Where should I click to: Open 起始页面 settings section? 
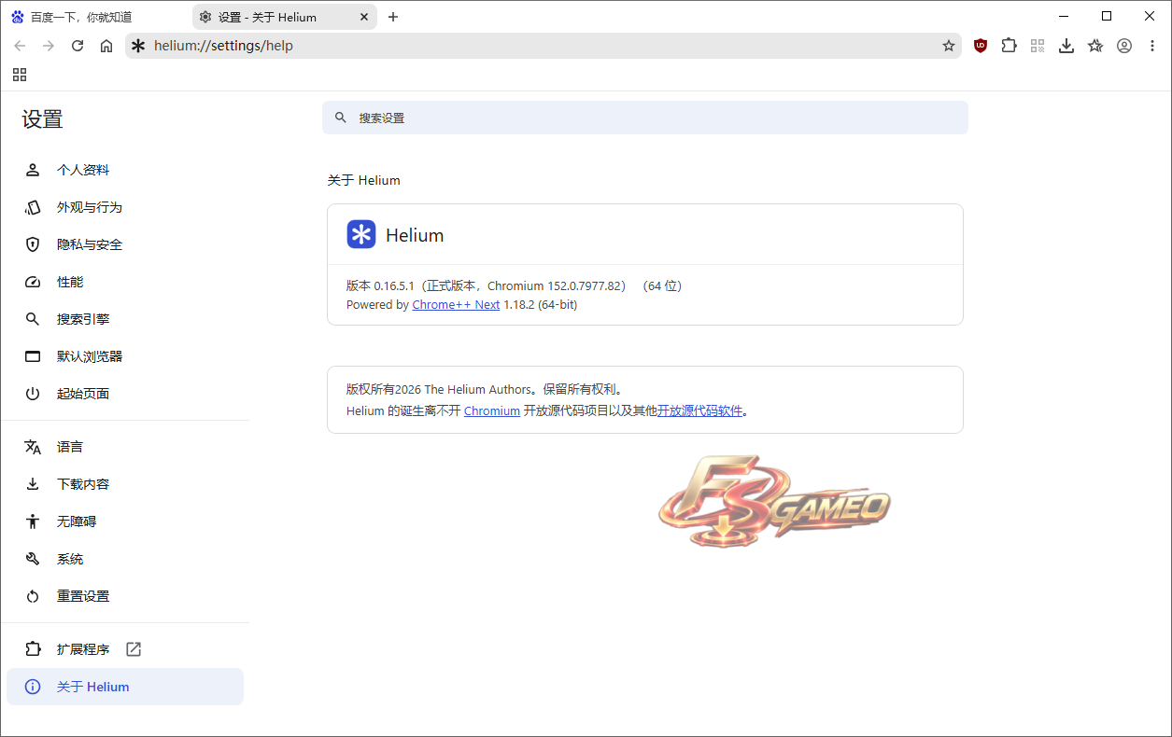[x=125, y=394]
